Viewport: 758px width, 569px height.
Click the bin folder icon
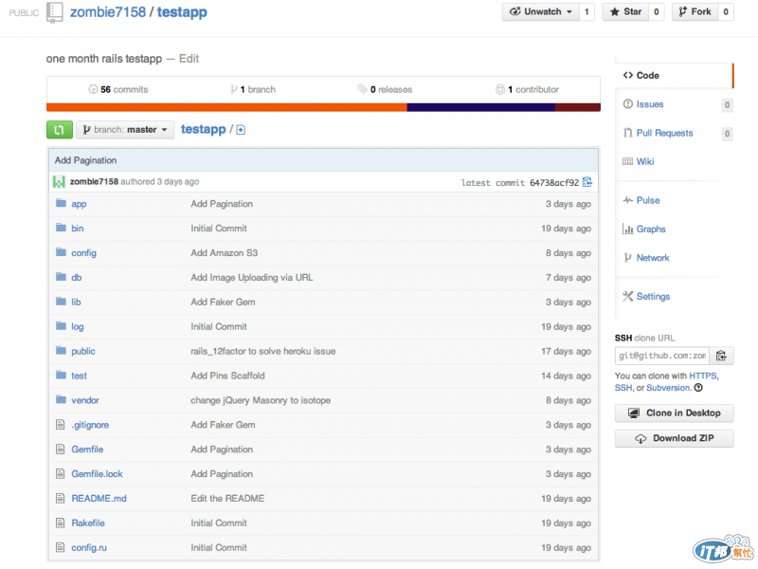(61, 228)
